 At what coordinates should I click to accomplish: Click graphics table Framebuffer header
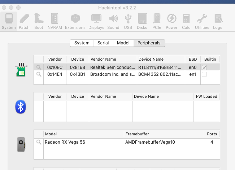pyautogui.click(x=164, y=134)
